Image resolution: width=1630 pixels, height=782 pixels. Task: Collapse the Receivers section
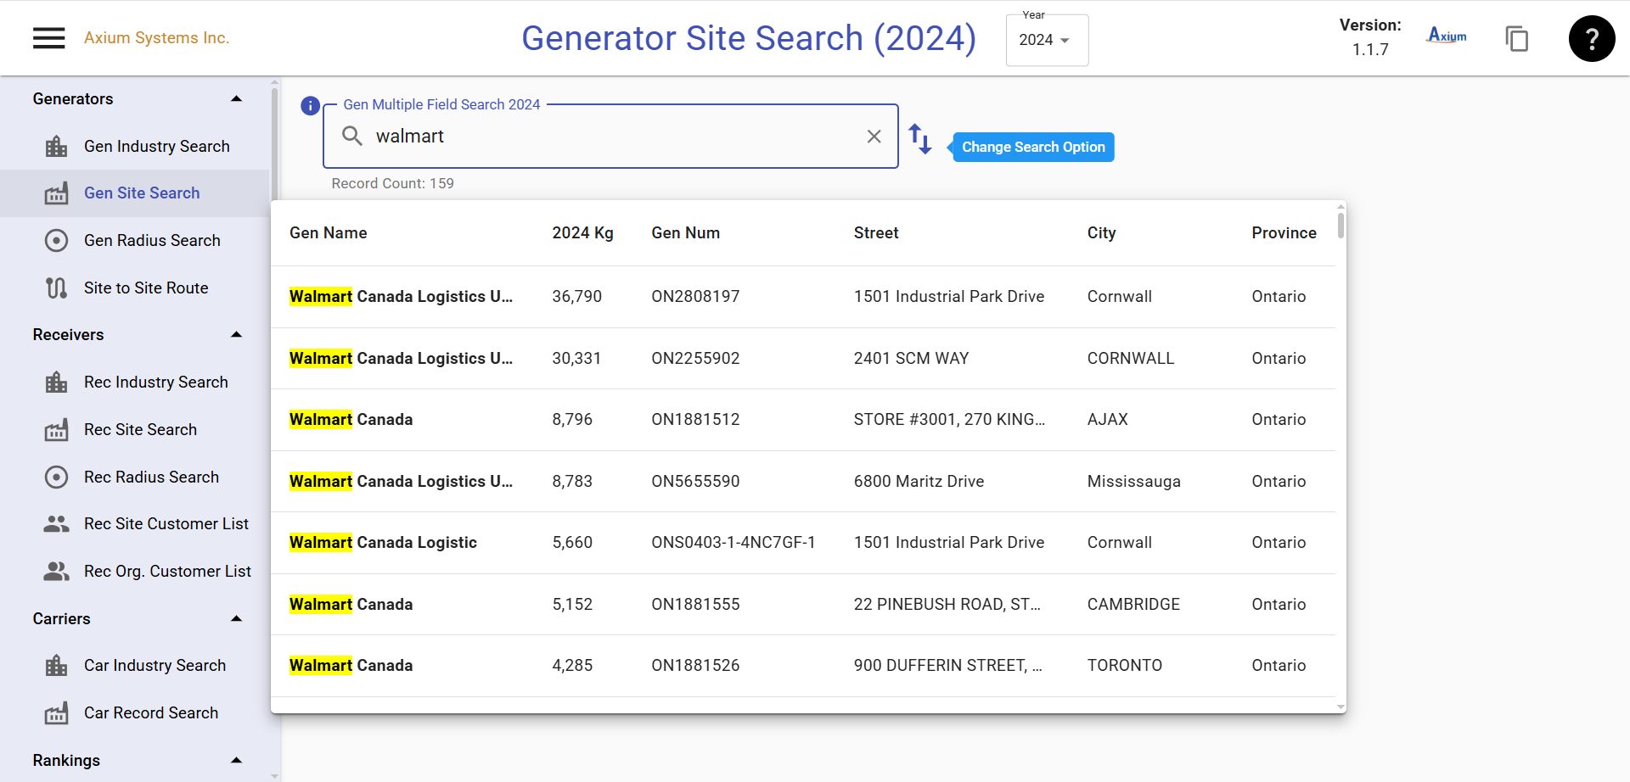[x=237, y=335]
